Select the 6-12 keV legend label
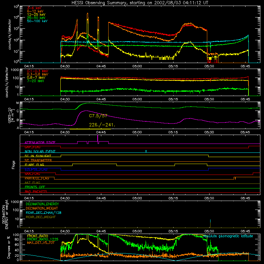 coord(35,11)
